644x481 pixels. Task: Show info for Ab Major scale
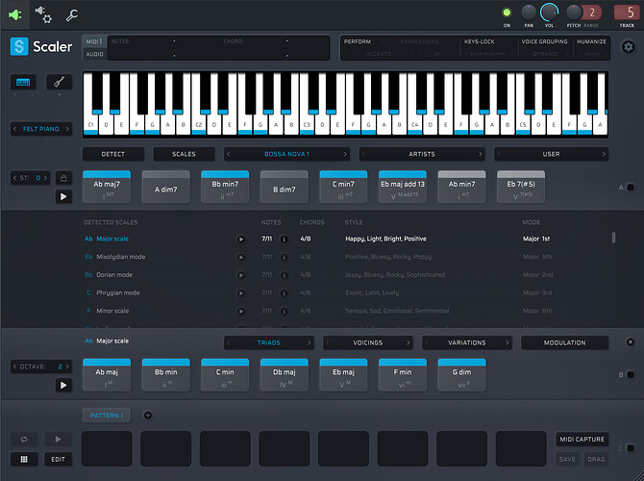click(284, 239)
